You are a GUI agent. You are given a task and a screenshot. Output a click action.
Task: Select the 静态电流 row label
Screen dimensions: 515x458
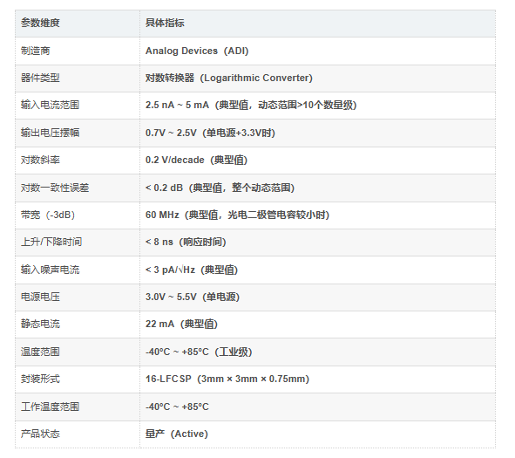click(x=40, y=324)
